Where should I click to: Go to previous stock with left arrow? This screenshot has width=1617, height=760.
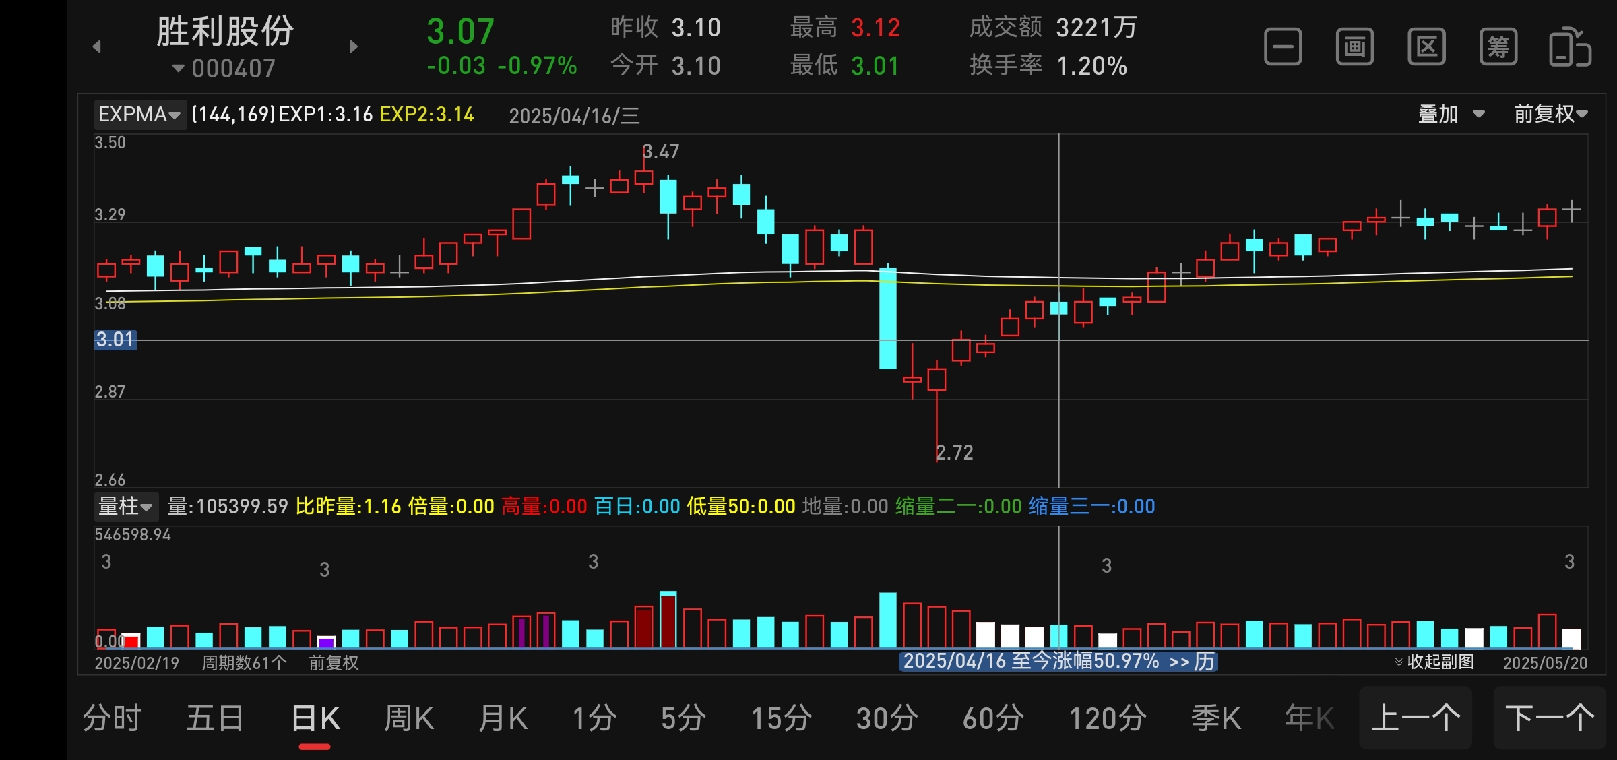97,46
